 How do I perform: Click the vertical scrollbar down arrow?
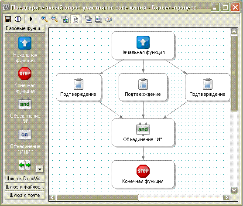(234, 190)
